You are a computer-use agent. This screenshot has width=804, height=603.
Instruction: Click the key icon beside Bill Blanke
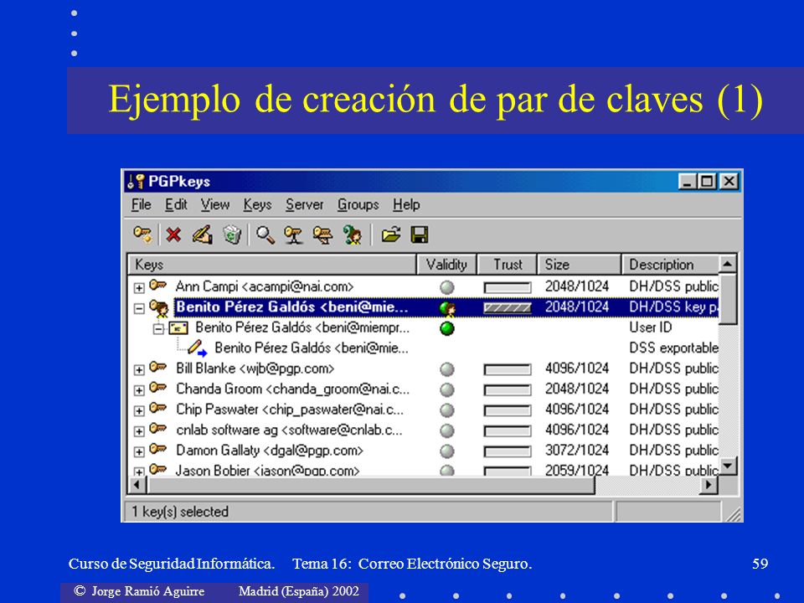[x=158, y=367]
